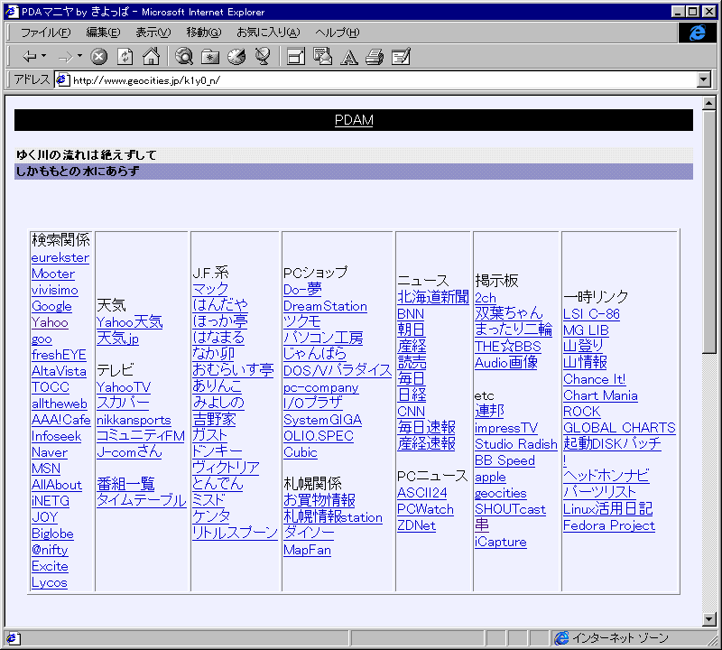The width and height of the screenshot is (722, 650).
Task: Click the scrollbar up arrow
Action: (x=709, y=103)
